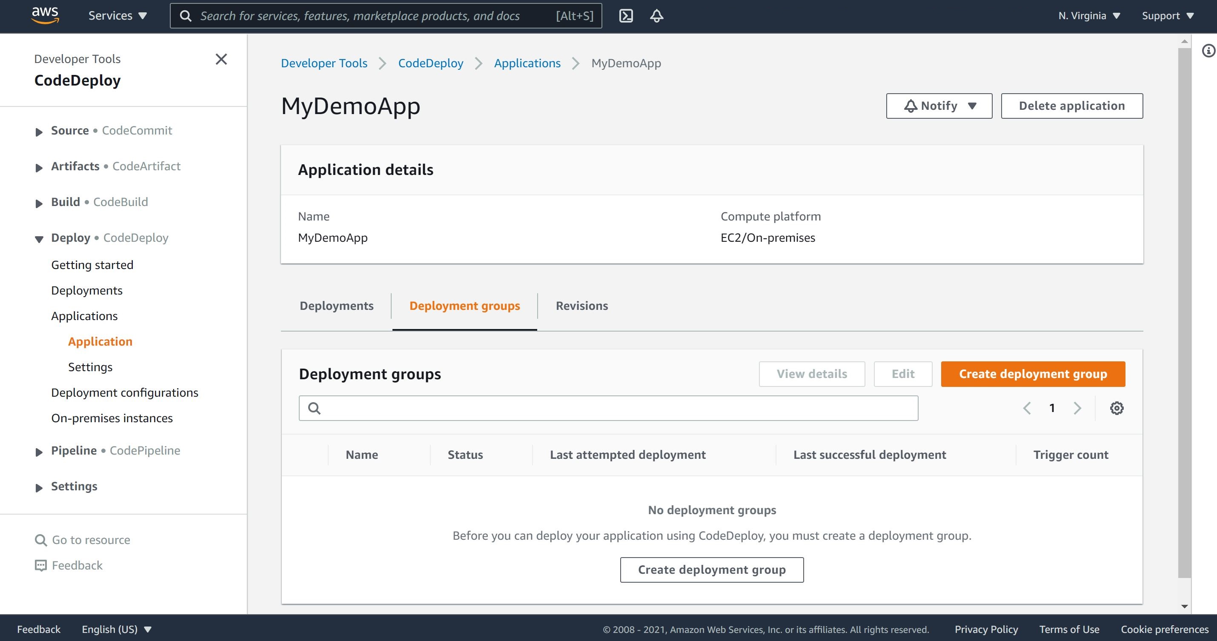1217x641 pixels.
Task: Click the Applications breadcrumb link
Action: click(527, 63)
